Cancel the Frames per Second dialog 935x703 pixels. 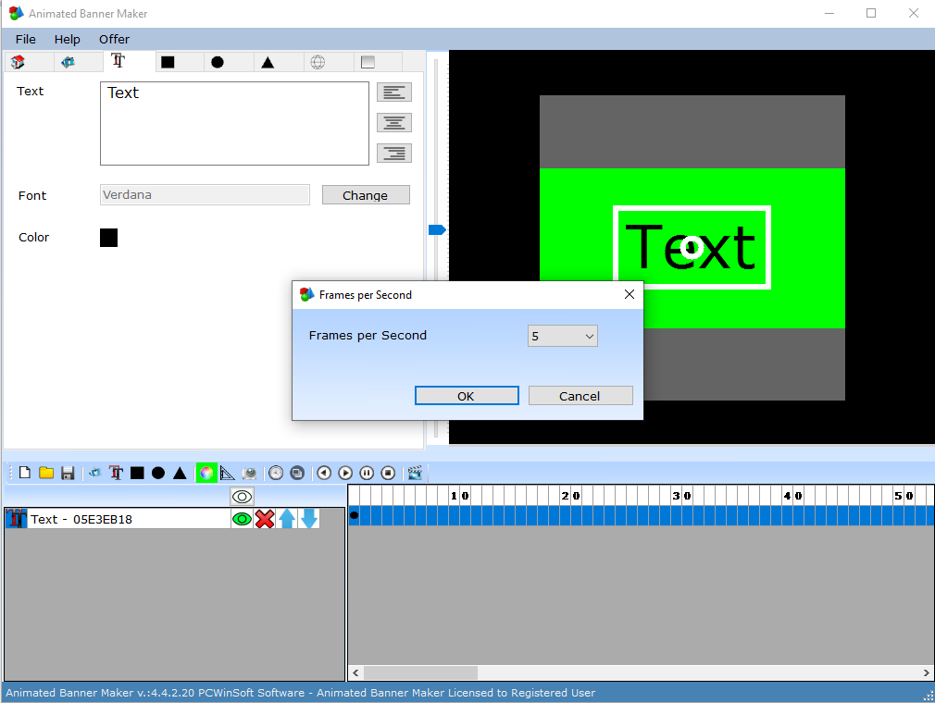(x=580, y=396)
